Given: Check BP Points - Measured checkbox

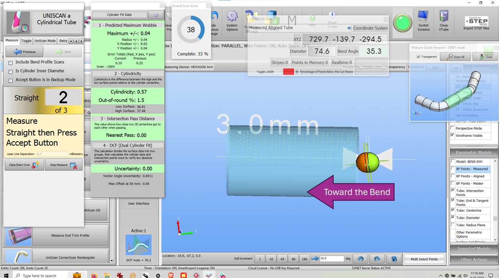Looking at the screenshot, I should [x=452, y=169].
